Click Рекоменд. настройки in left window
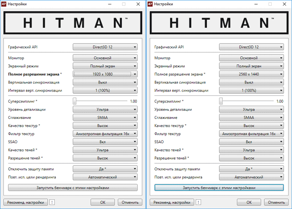The image size is (292, 209). pyautogui.click(x=26, y=202)
